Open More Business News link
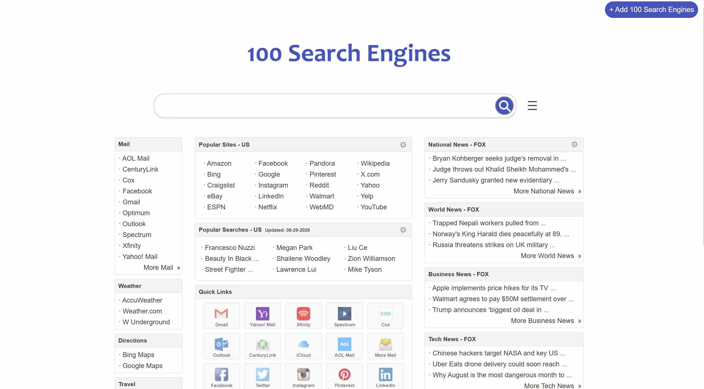704x389 pixels. click(546, 321)
